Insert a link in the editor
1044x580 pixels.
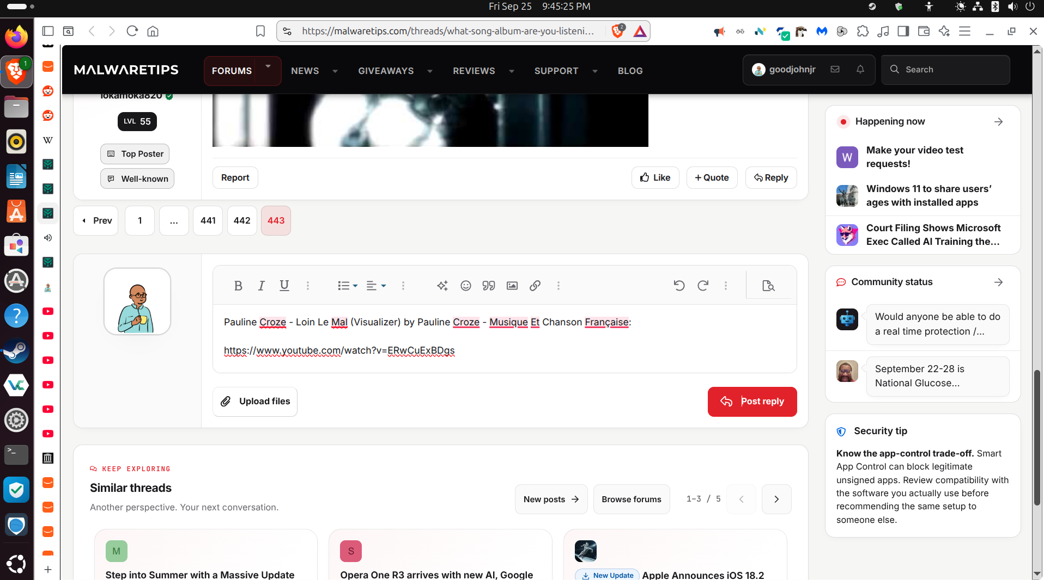535,286
